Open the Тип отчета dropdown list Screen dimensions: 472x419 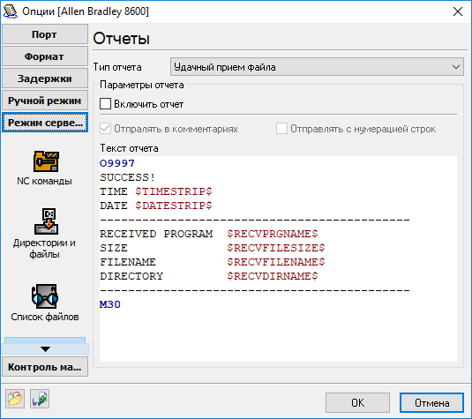317,67
